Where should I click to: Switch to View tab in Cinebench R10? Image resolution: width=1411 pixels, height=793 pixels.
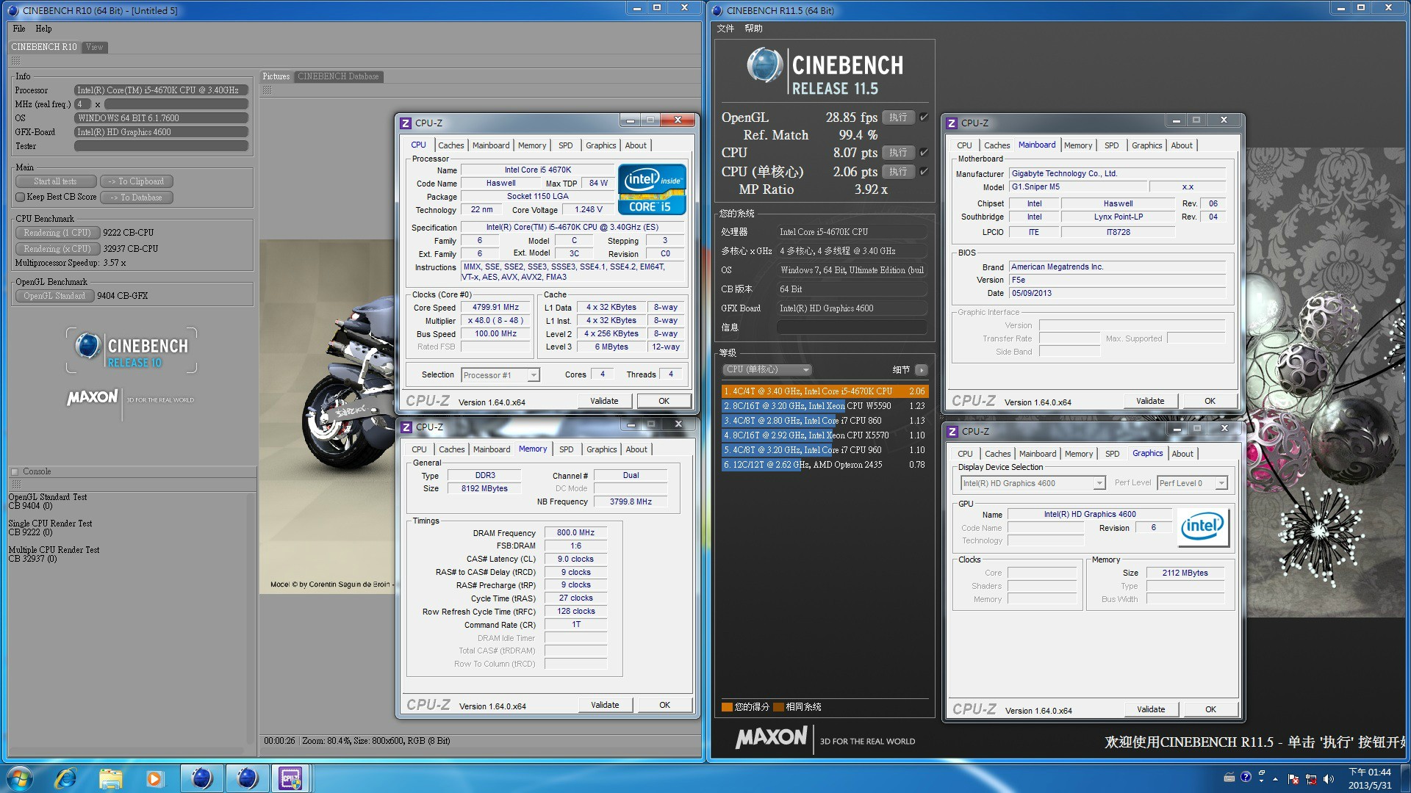point(94,47)
